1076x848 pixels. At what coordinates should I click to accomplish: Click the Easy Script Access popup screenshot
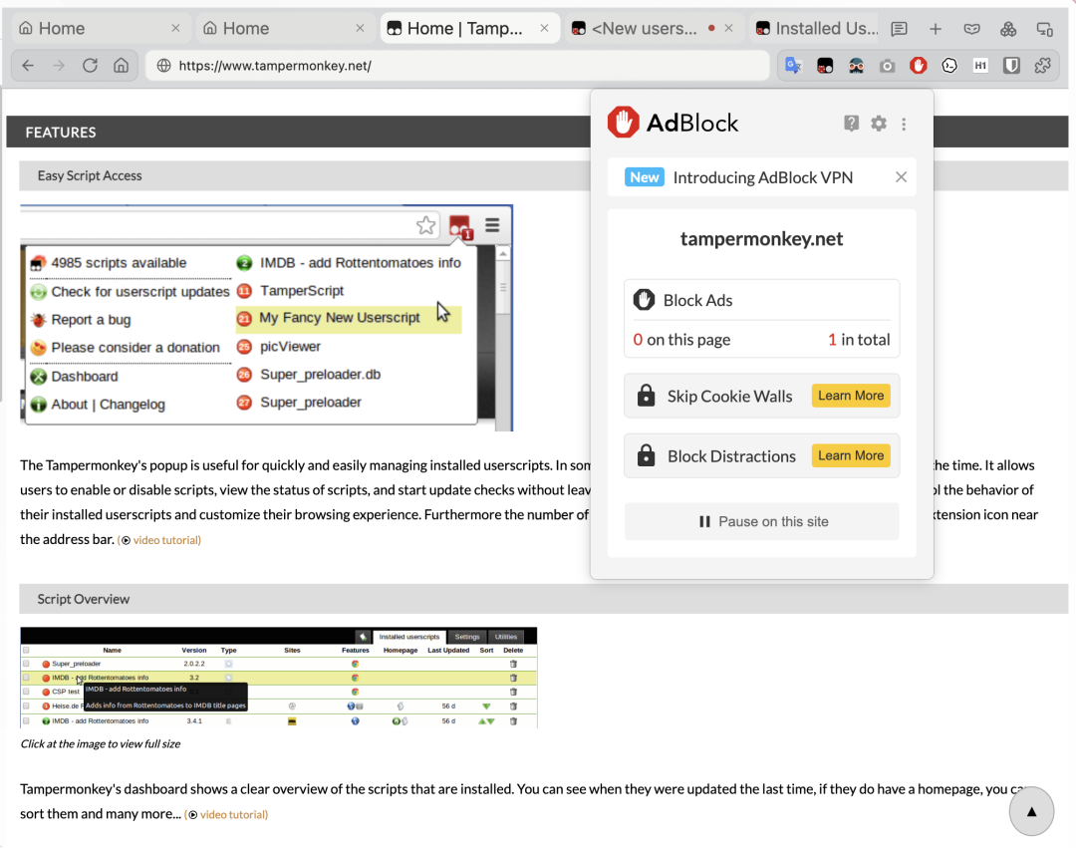pyautogui.click(x=267, y=318)
